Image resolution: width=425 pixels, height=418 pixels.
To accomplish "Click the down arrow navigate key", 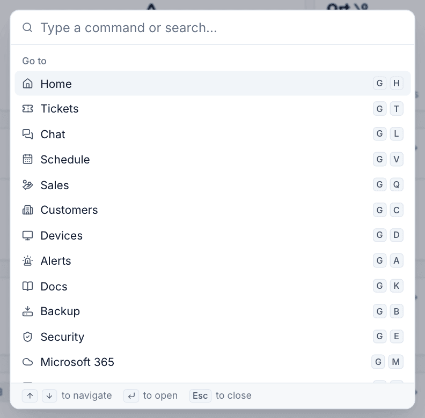I will [x=49, y=395].
